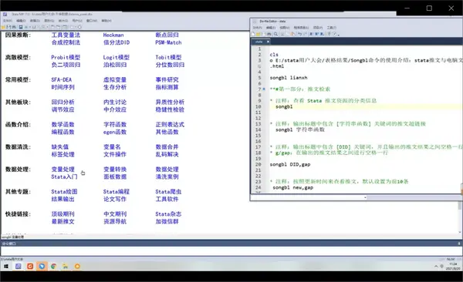Open the Logit模型 link
The width and height of the screenshot is (463, 282).
(x=116, y=57)
